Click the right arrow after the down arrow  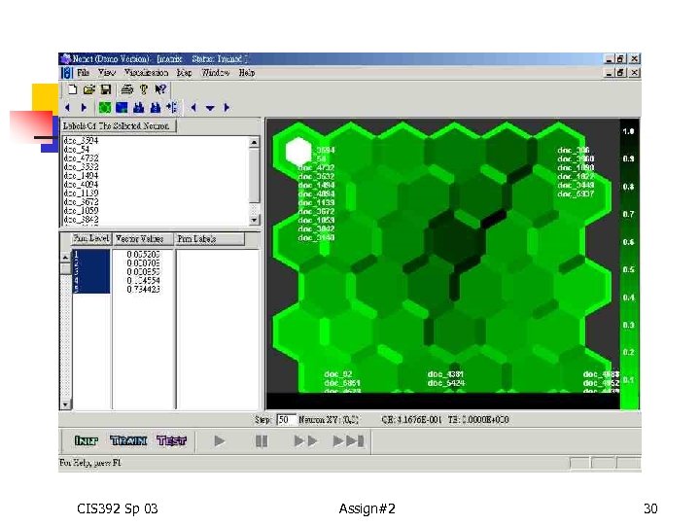(227, 108)
